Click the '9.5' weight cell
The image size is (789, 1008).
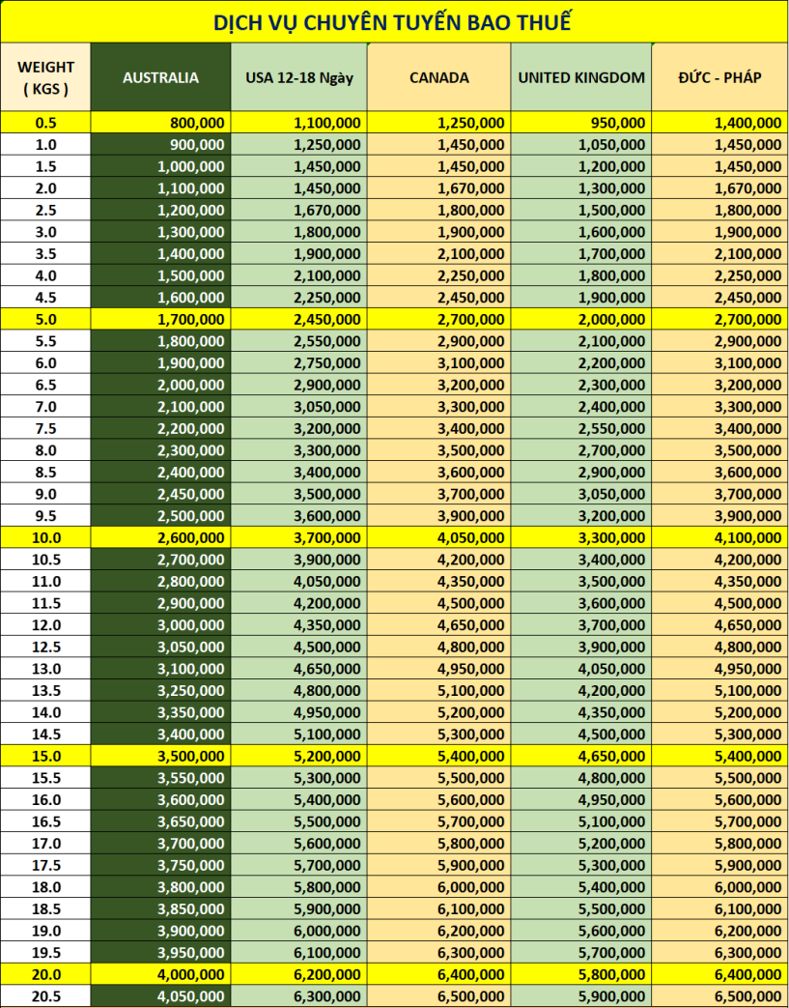(x=45, y=515)
